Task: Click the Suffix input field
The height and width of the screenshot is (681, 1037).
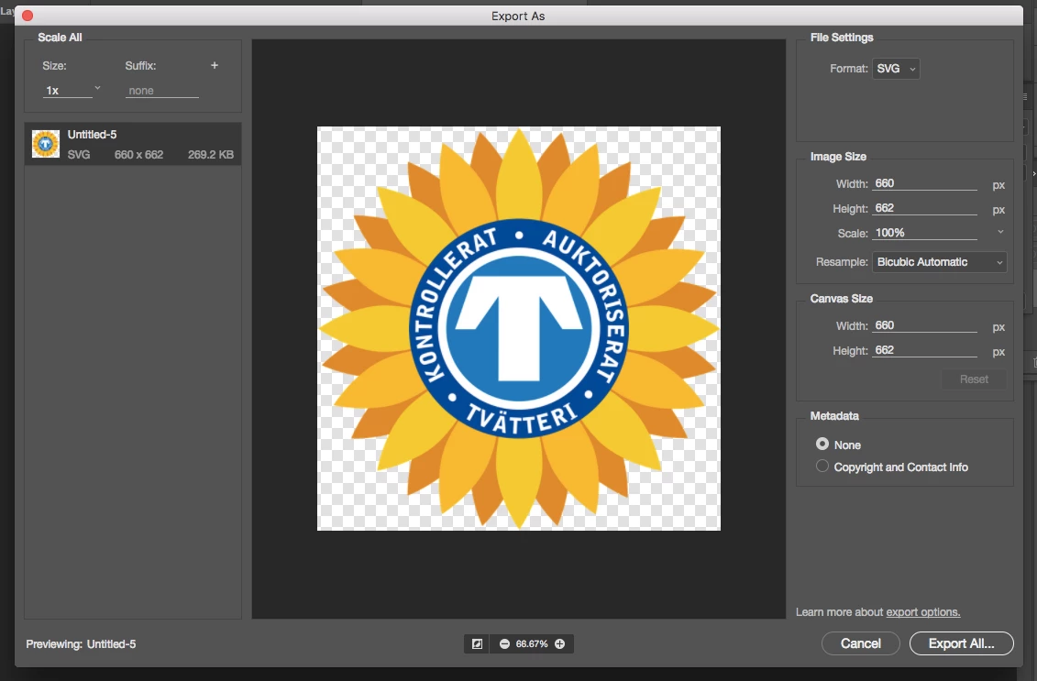Action: (162, 91)
